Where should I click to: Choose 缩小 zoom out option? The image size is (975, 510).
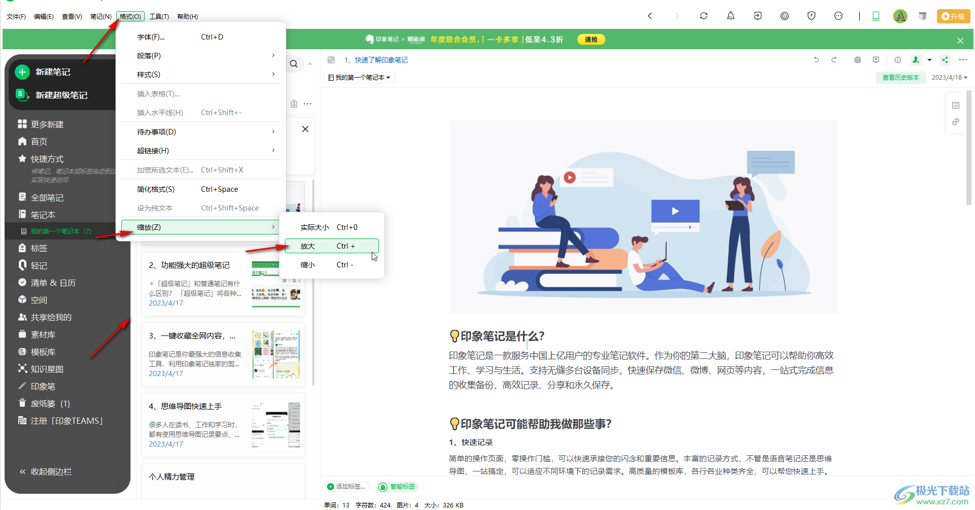click(x=332, y=265)
